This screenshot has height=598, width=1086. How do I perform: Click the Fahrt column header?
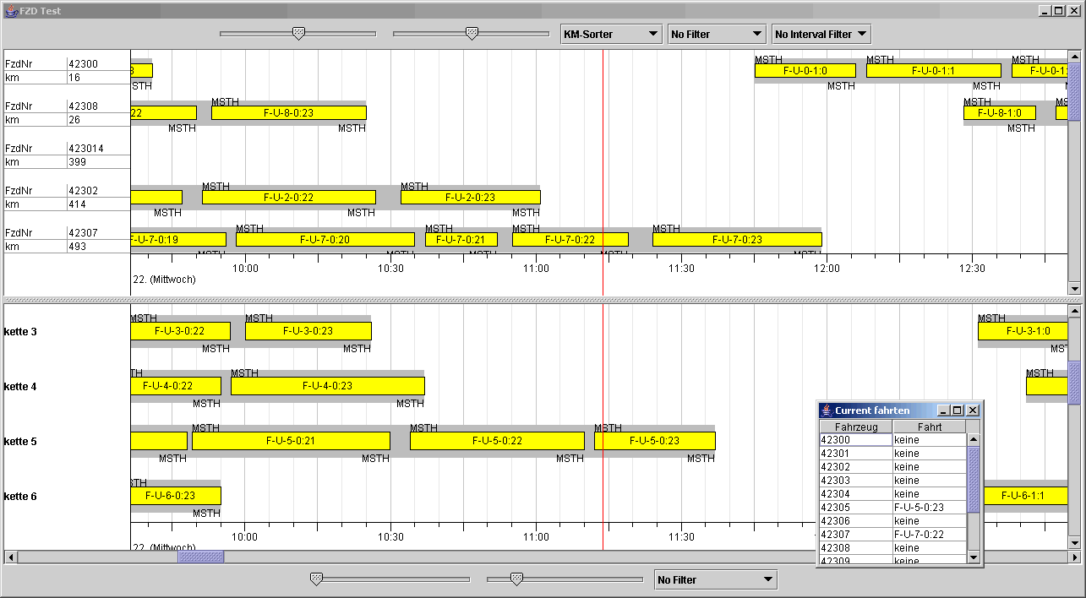(929, 427)
